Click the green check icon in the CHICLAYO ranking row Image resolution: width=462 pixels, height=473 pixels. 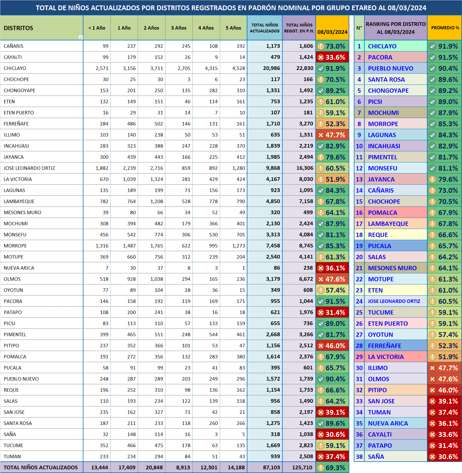pyautogui.click(x=432, y=46)
